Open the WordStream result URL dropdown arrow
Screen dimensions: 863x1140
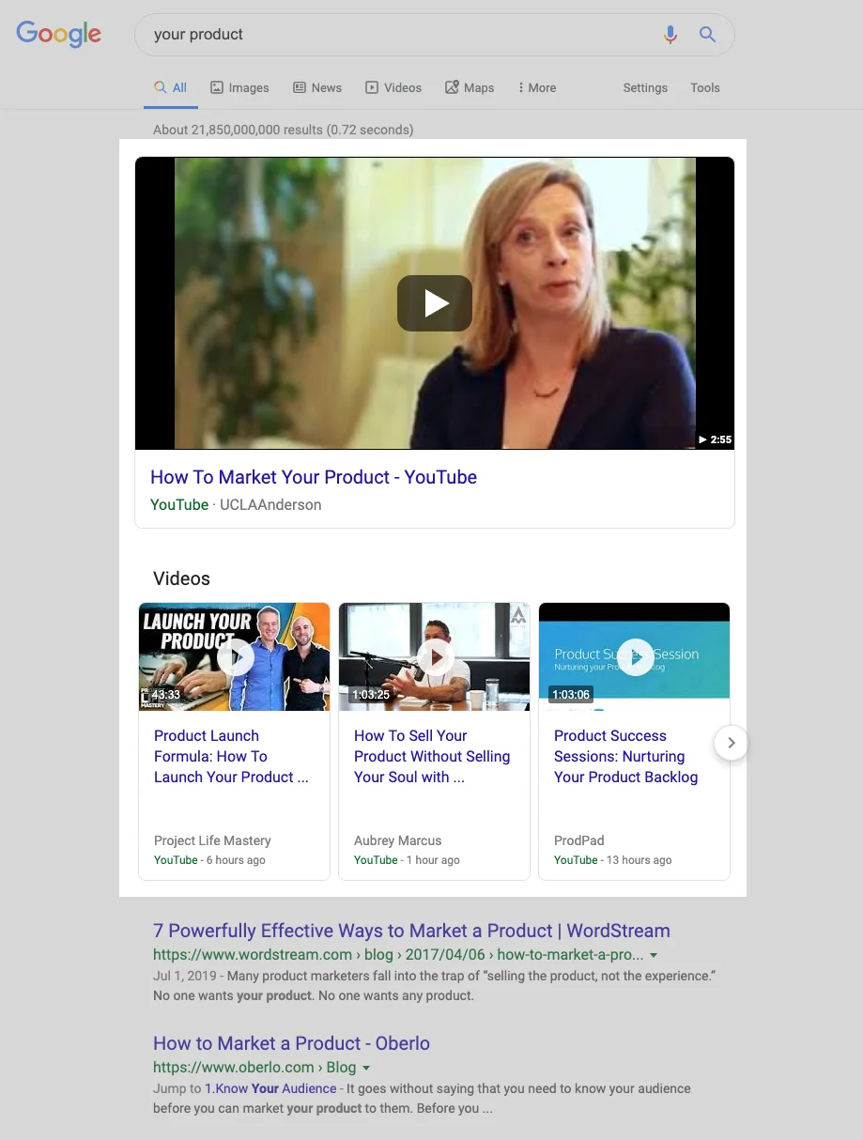click(654, 955)
